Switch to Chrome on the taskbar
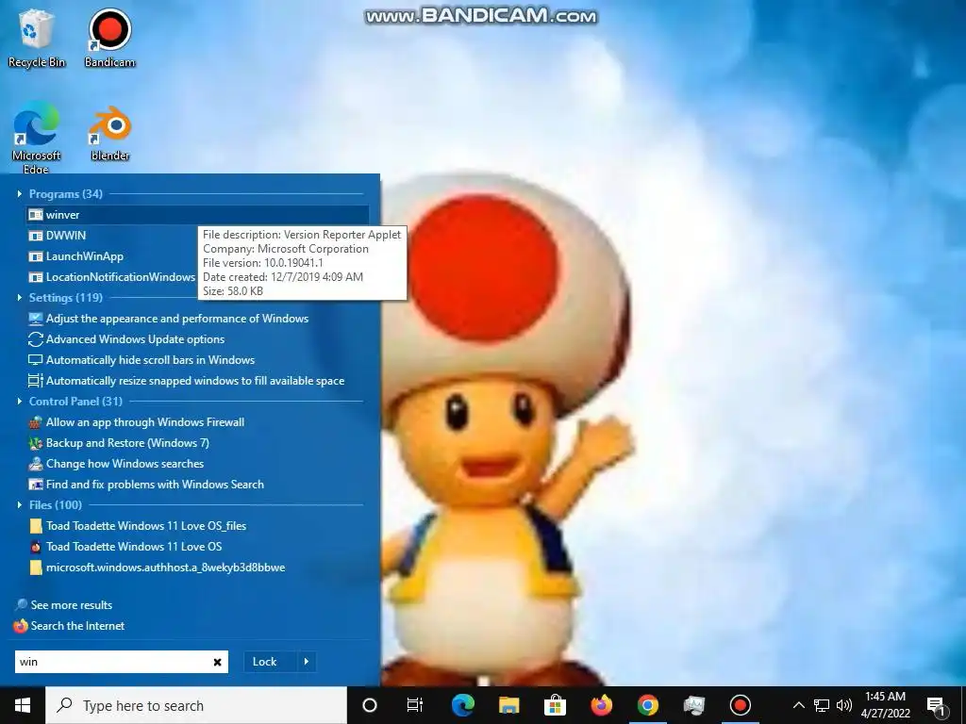The height and width of the screenshot is (724, 966). [647, 705]
